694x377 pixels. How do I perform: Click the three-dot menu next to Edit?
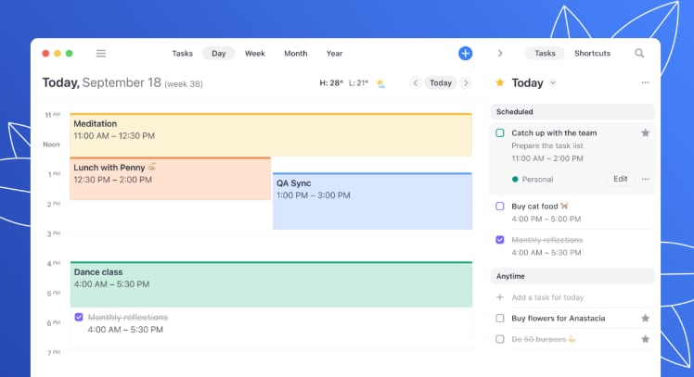coord(645,179)
